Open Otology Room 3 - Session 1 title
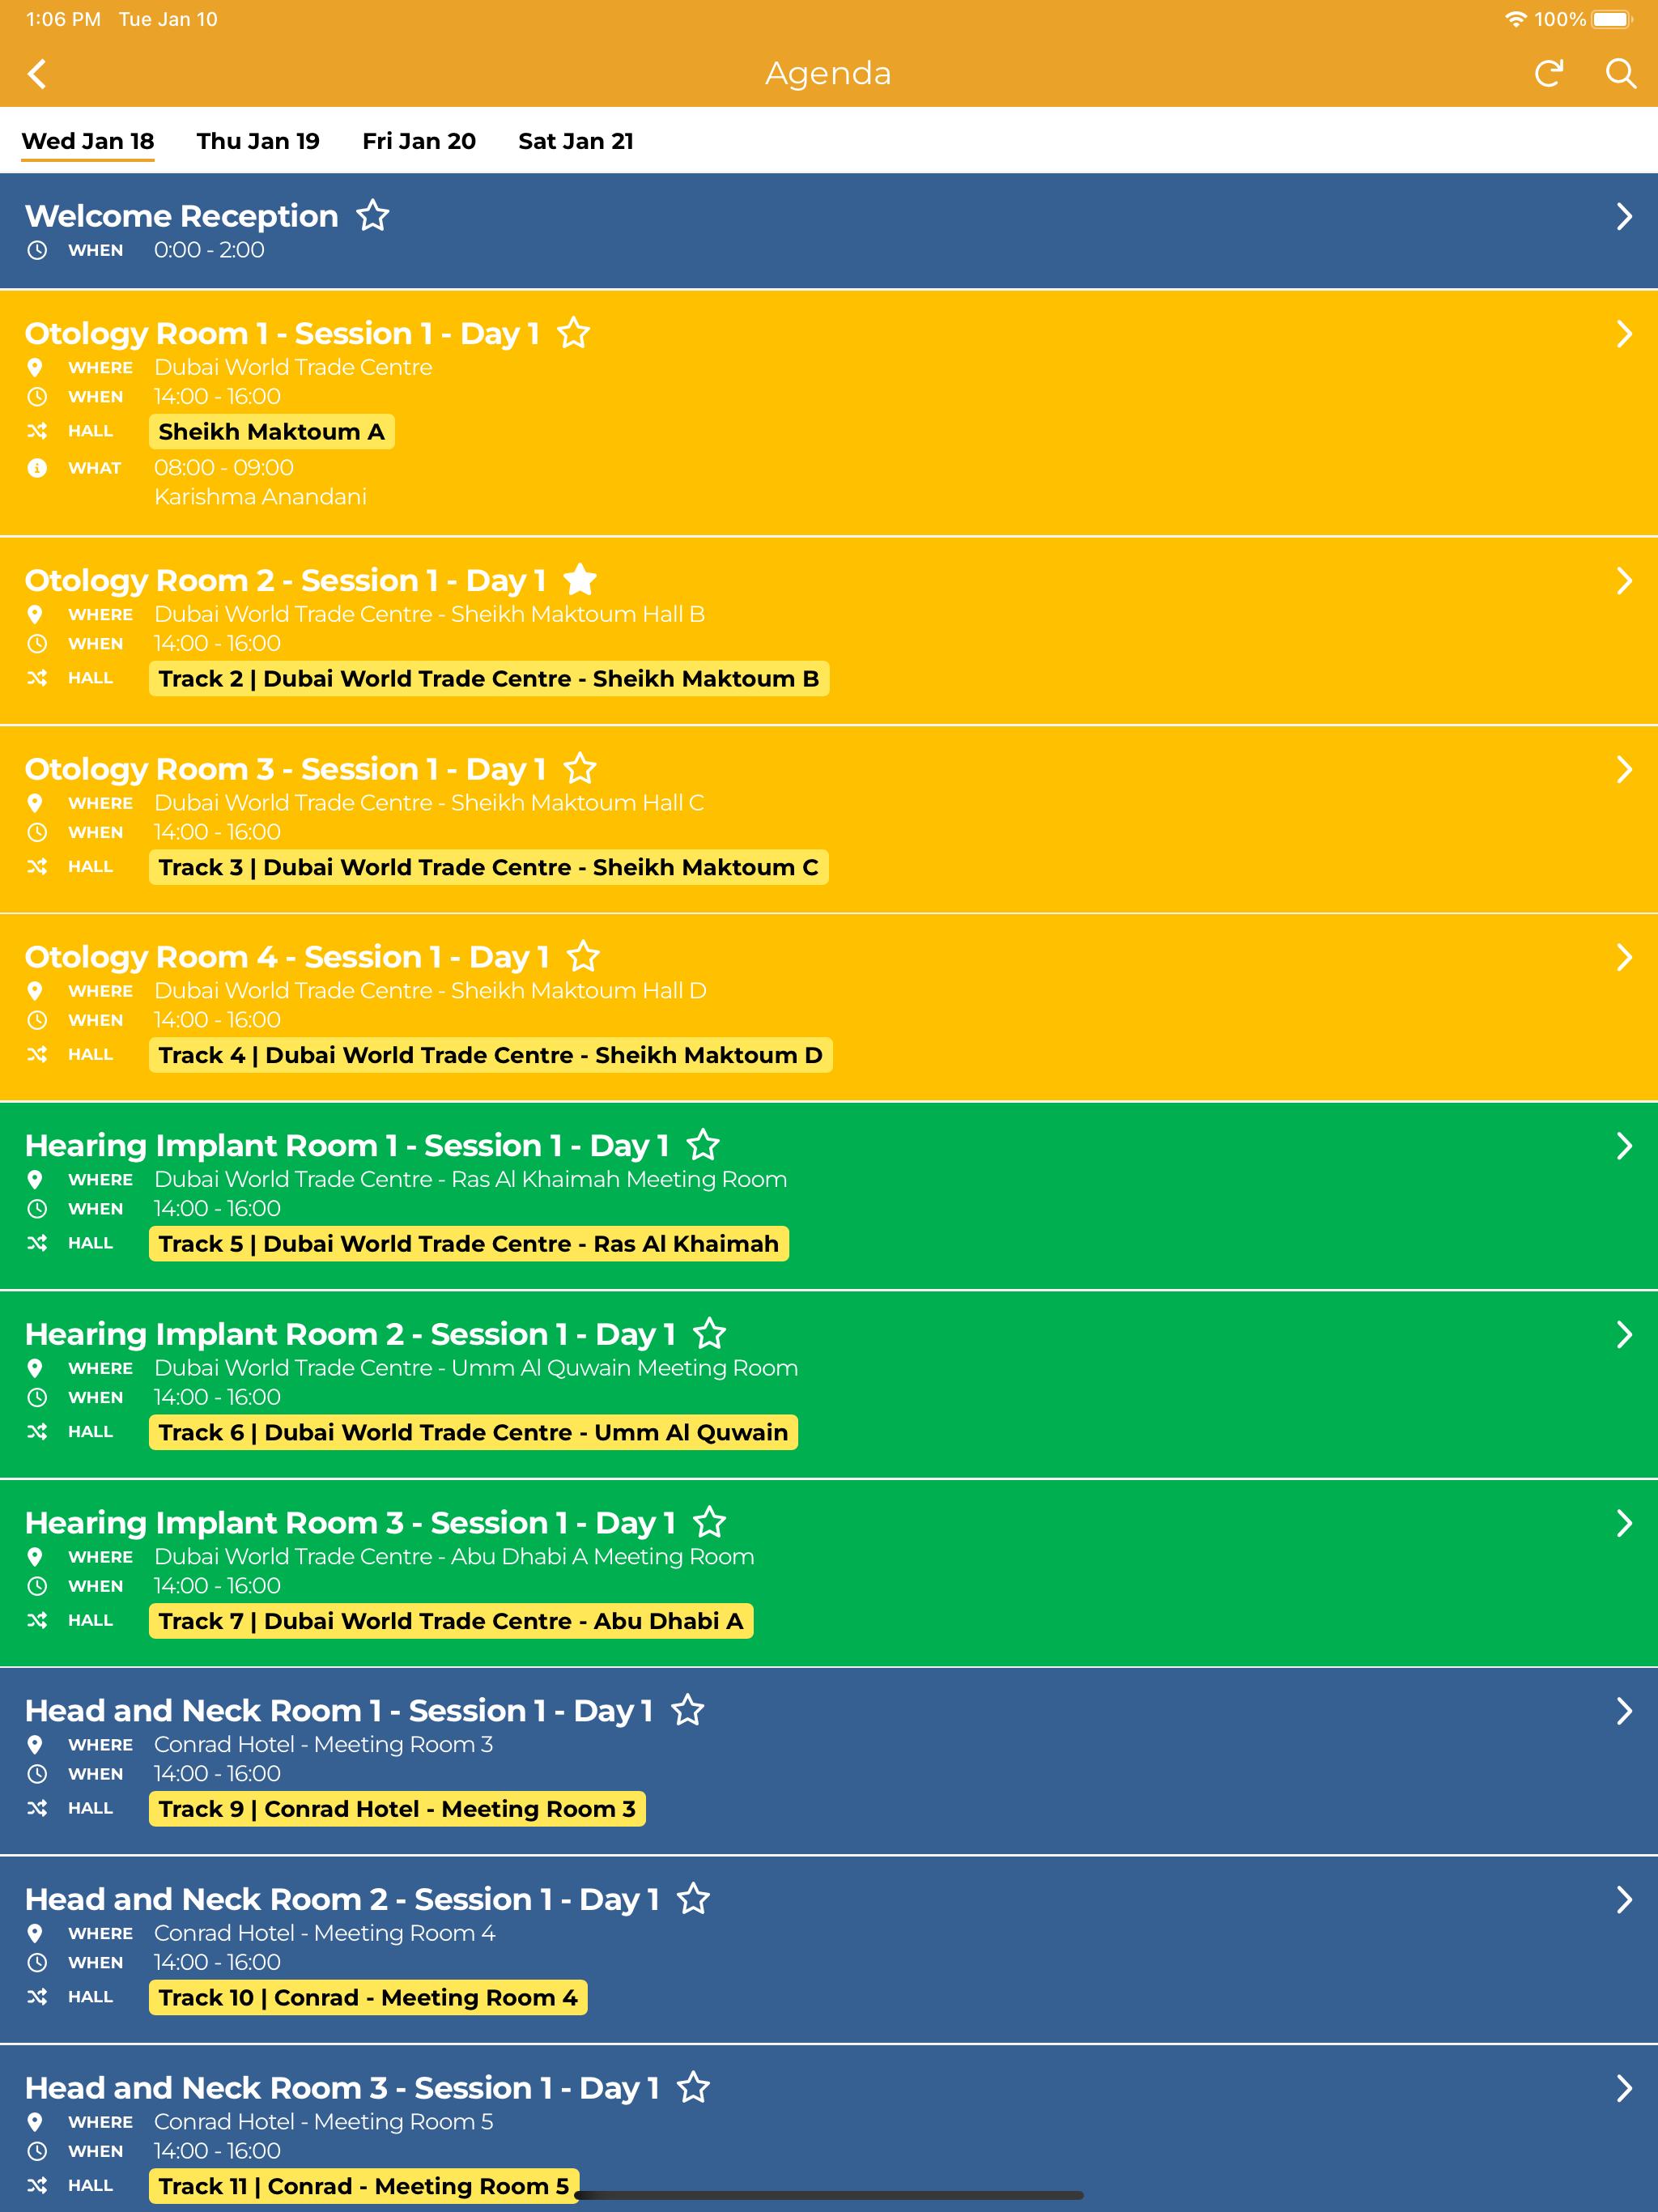The width and height of the screenshot is (1658, 2212). 285,769
